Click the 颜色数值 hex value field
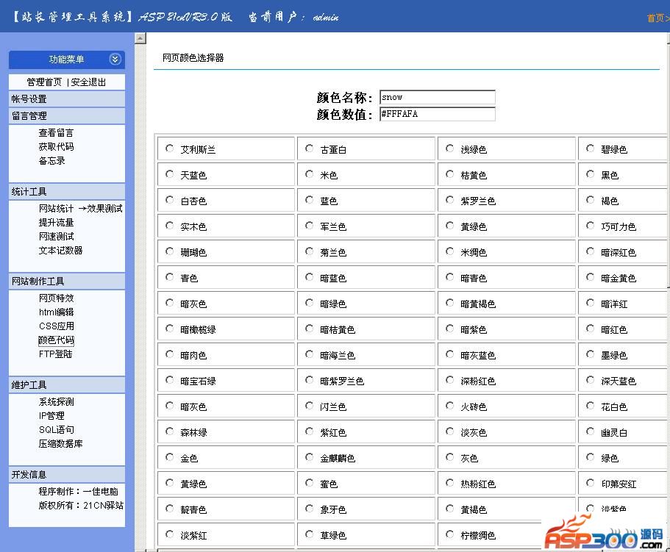 437,114
